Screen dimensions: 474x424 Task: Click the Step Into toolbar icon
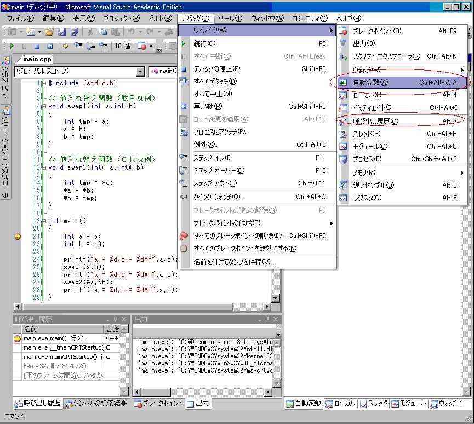(78, 46)
